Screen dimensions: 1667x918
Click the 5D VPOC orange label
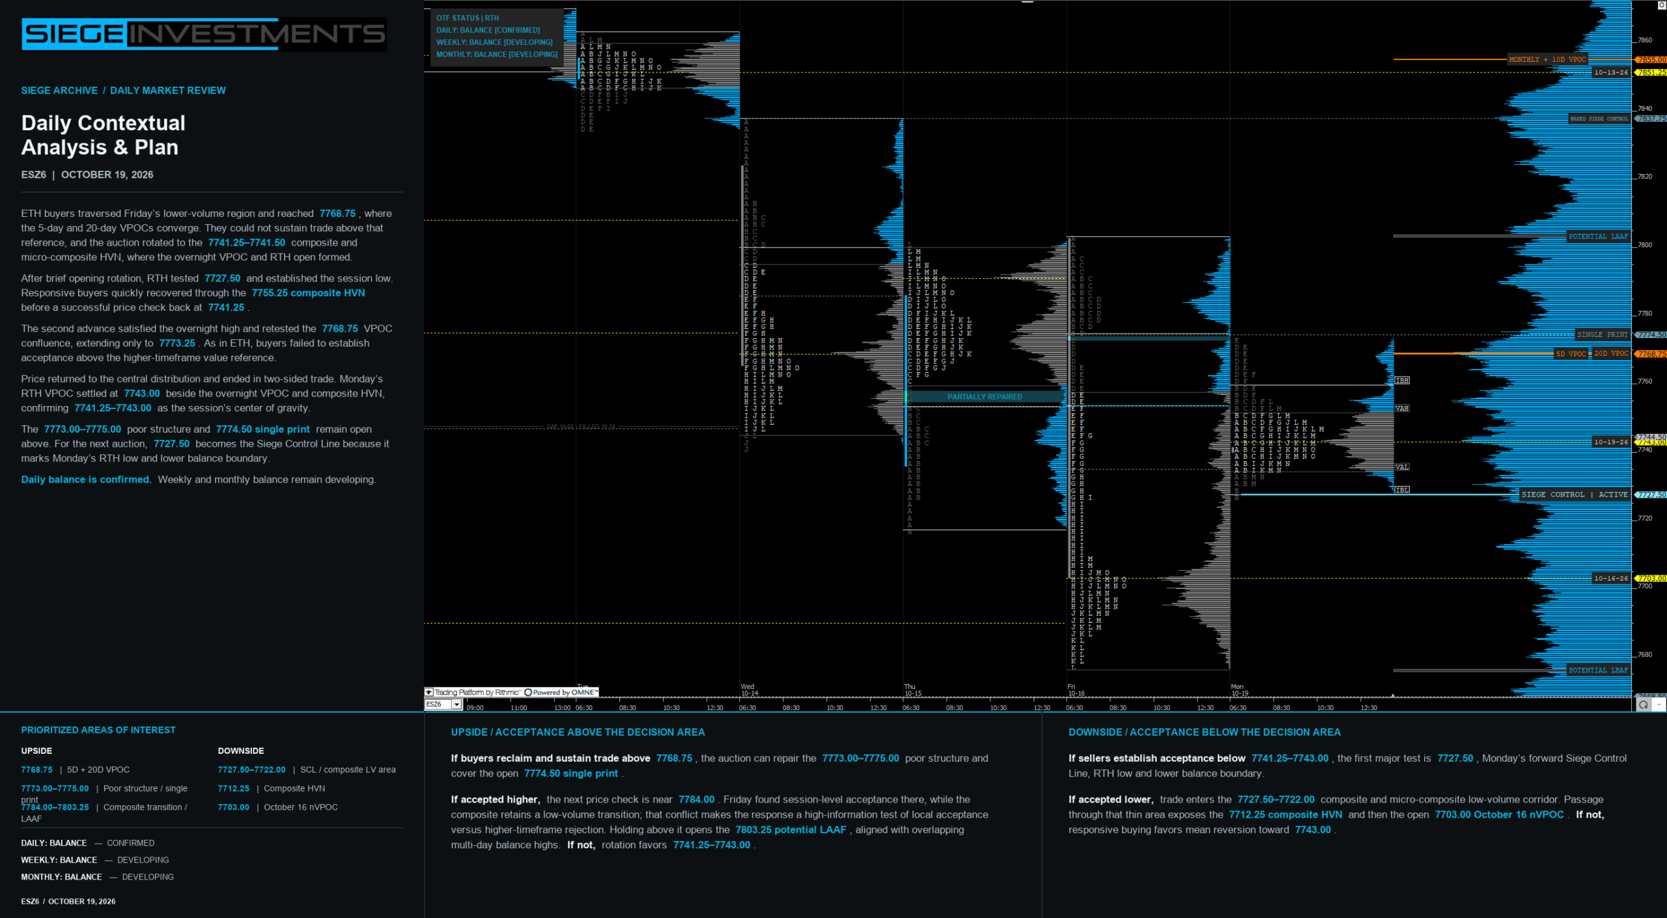[x=1571, y=354]
